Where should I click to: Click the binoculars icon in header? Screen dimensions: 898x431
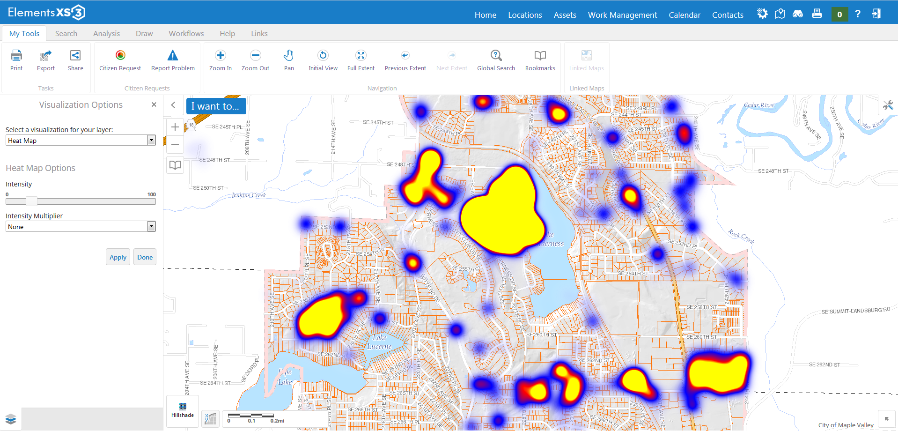click(x=798, y=14)
